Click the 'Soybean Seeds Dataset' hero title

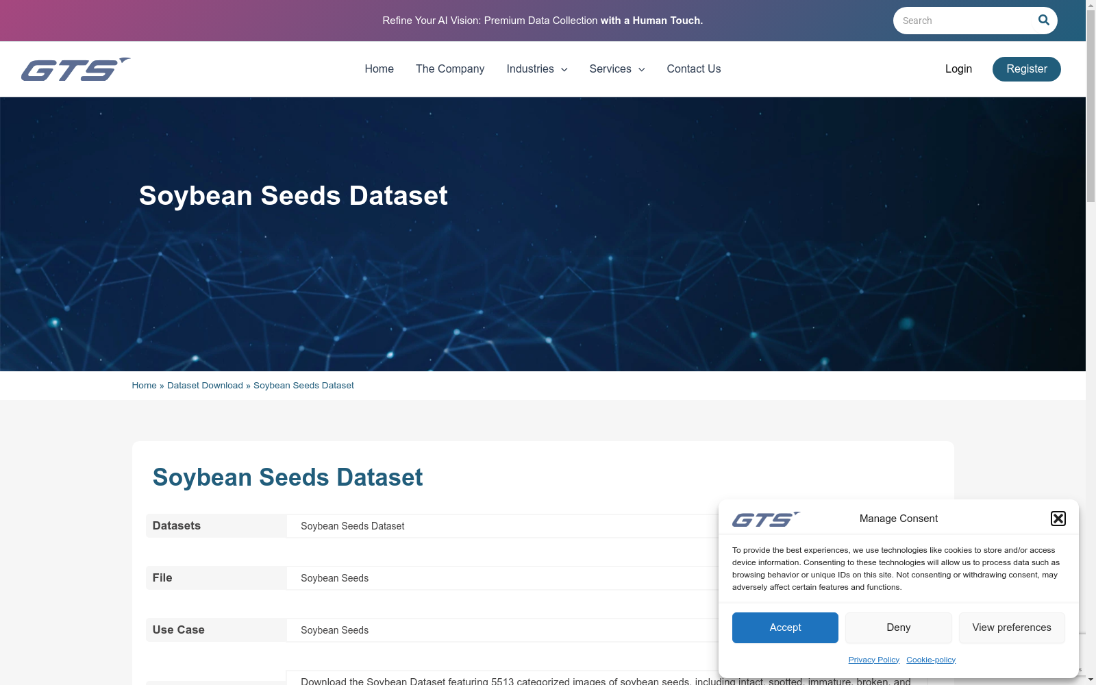click(293, 196)
